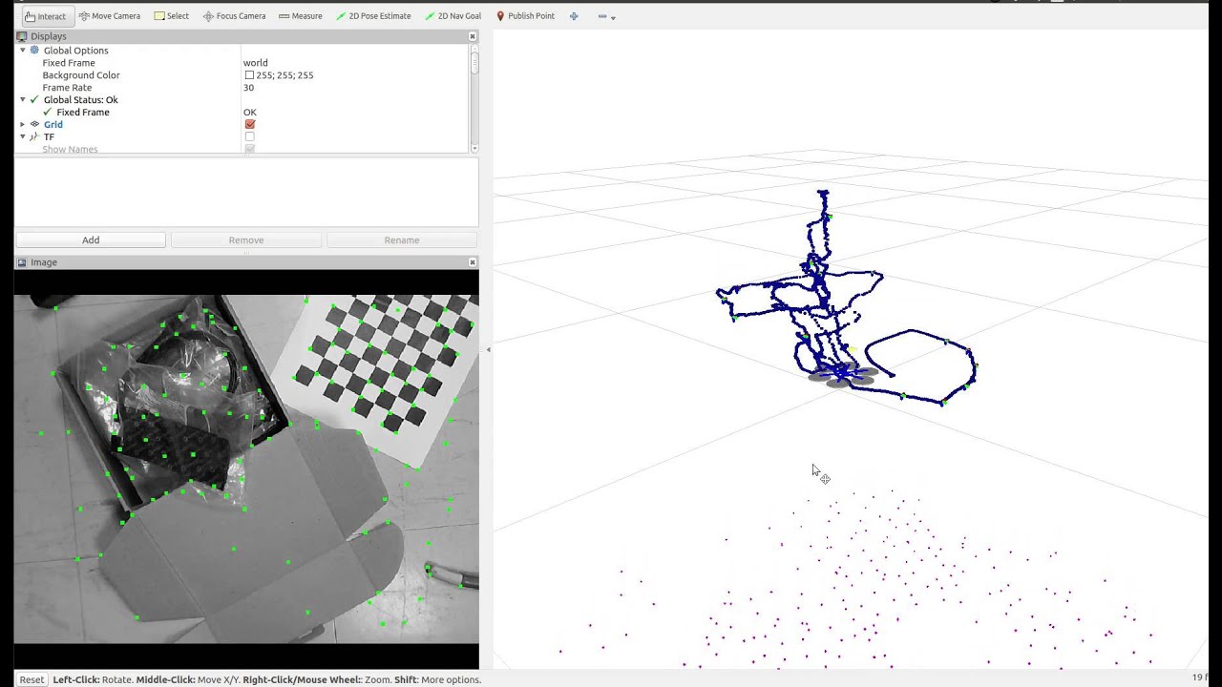Close the Image panel
Viewport: 1222px width, 687px height.
click(472, 262)
